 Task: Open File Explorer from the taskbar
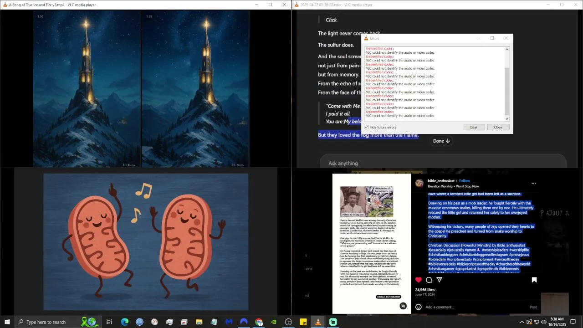coord(199,322)
